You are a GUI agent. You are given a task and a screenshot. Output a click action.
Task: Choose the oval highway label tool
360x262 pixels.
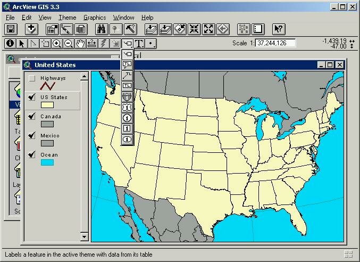coord(127,139)
